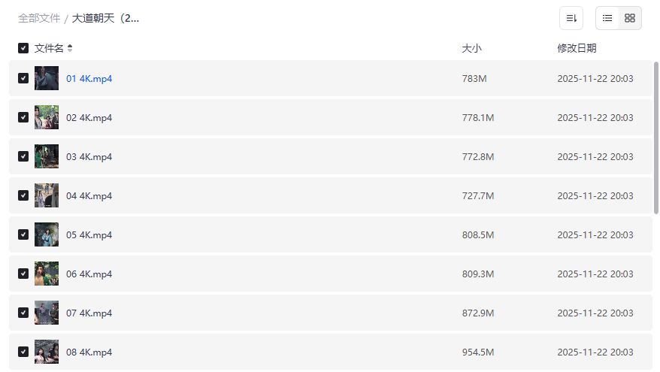Toggle the select-all files checkbox

pyautogui.click(x=23, y=48)
